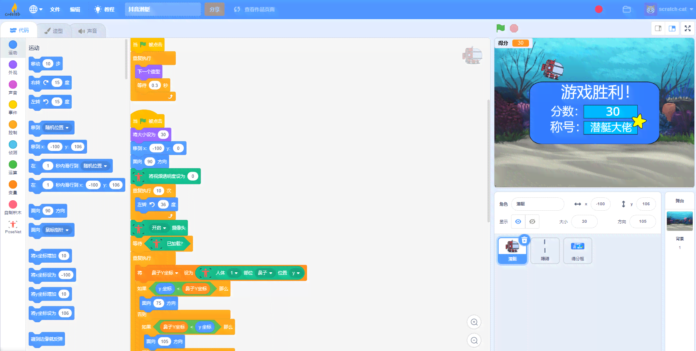Select the 得分框 sprite thumbnail
The height and width of the screenshot is (351, 696).
pos(578,251)
